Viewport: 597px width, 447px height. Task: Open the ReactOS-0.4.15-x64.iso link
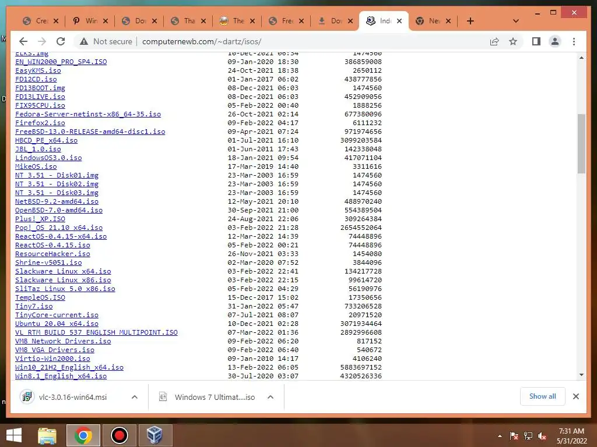point(61,236)
